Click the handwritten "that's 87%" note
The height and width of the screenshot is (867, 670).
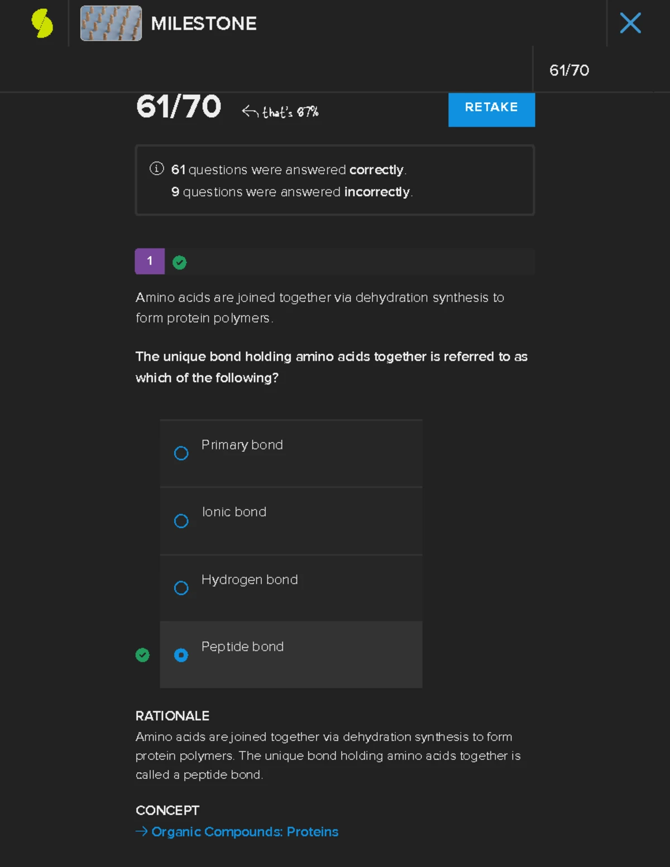290,112
